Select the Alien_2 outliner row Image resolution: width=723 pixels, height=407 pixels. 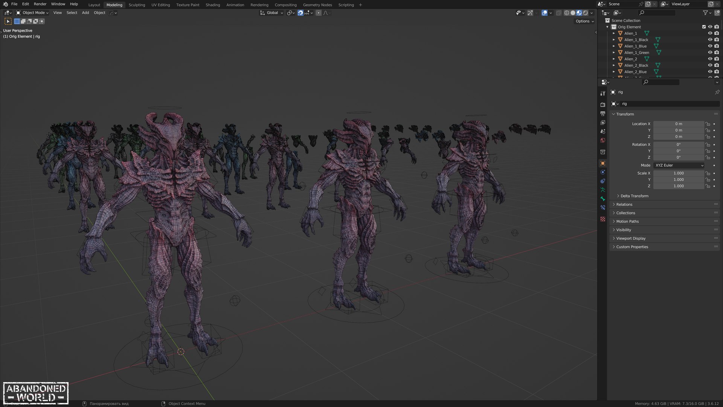[x=630, y=59]
